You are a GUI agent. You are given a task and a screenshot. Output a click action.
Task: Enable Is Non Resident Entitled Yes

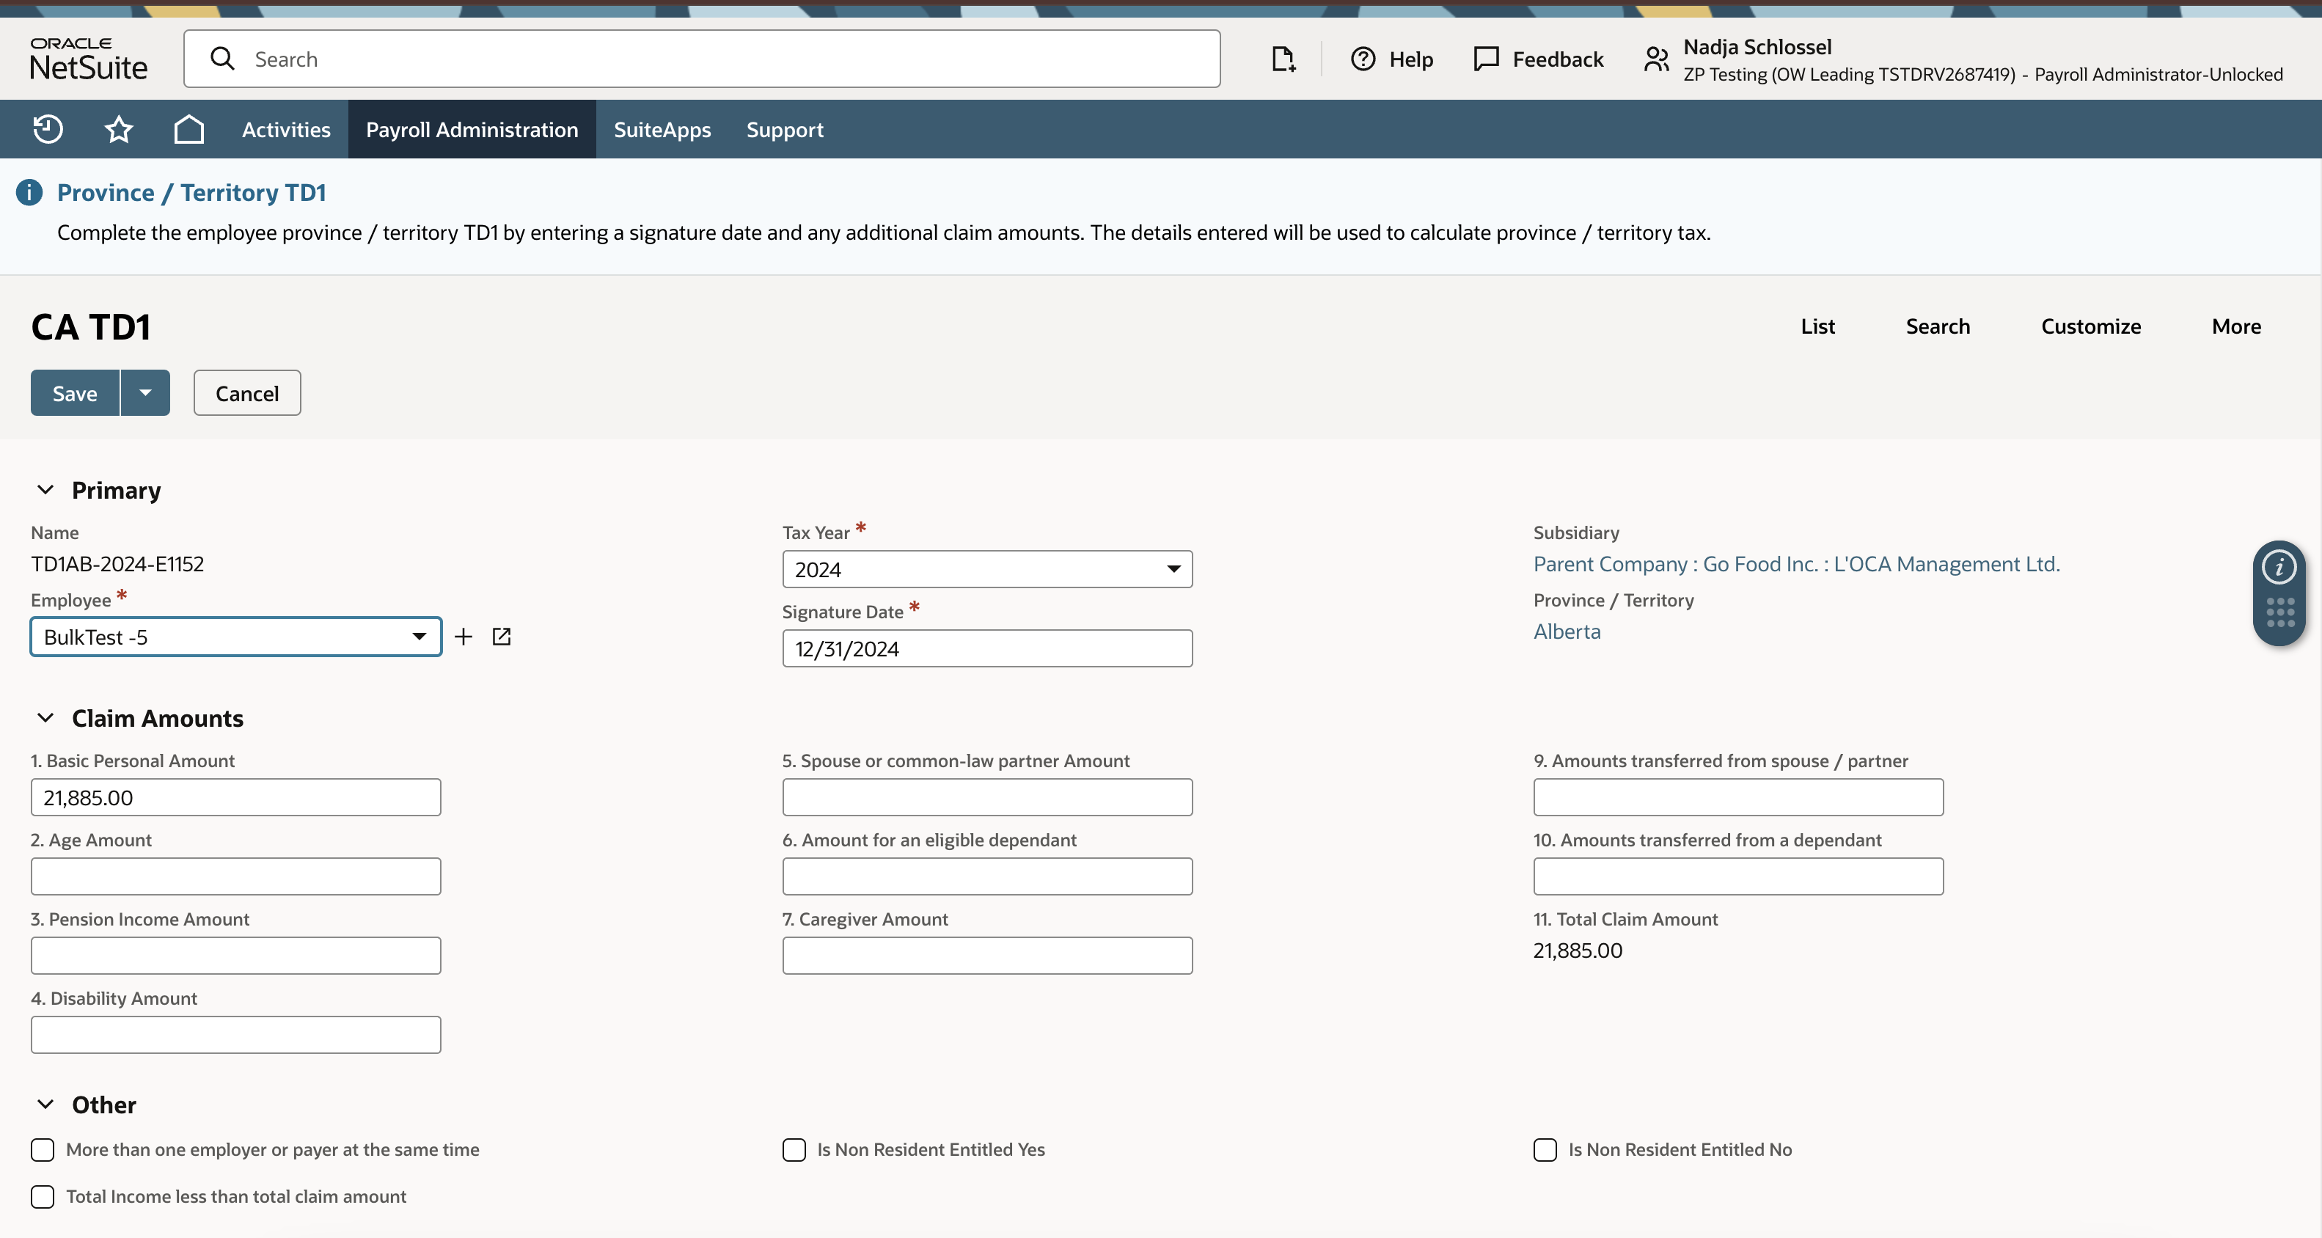(x=794, y=1150)
